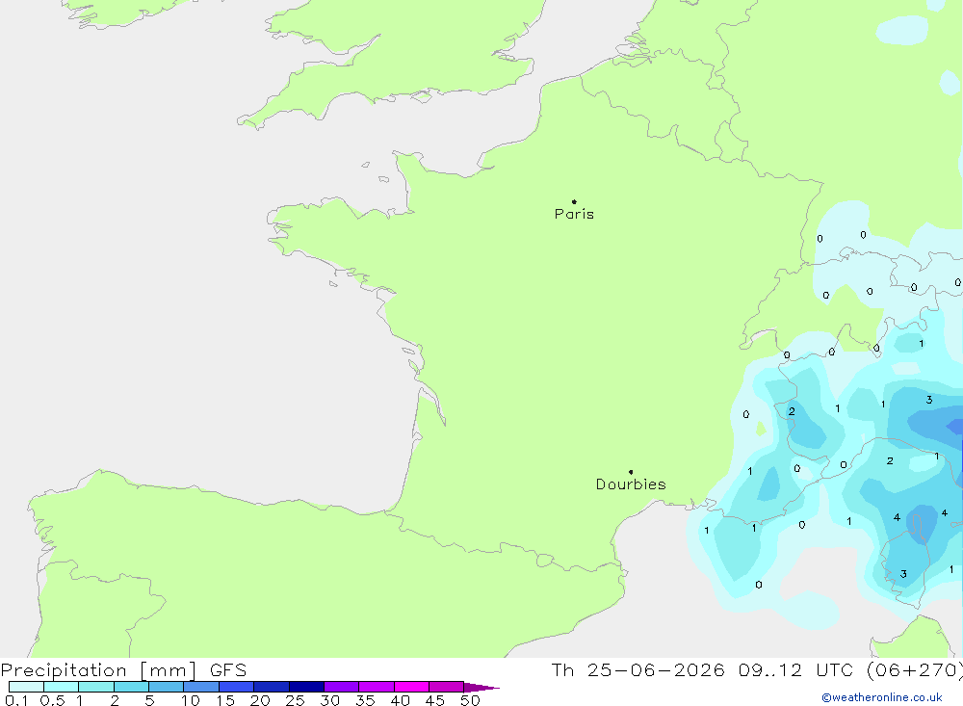The image size is (963, 706).
Task: Pick the 30–35 mm purple legend swatch
Action: pos(341,687)
